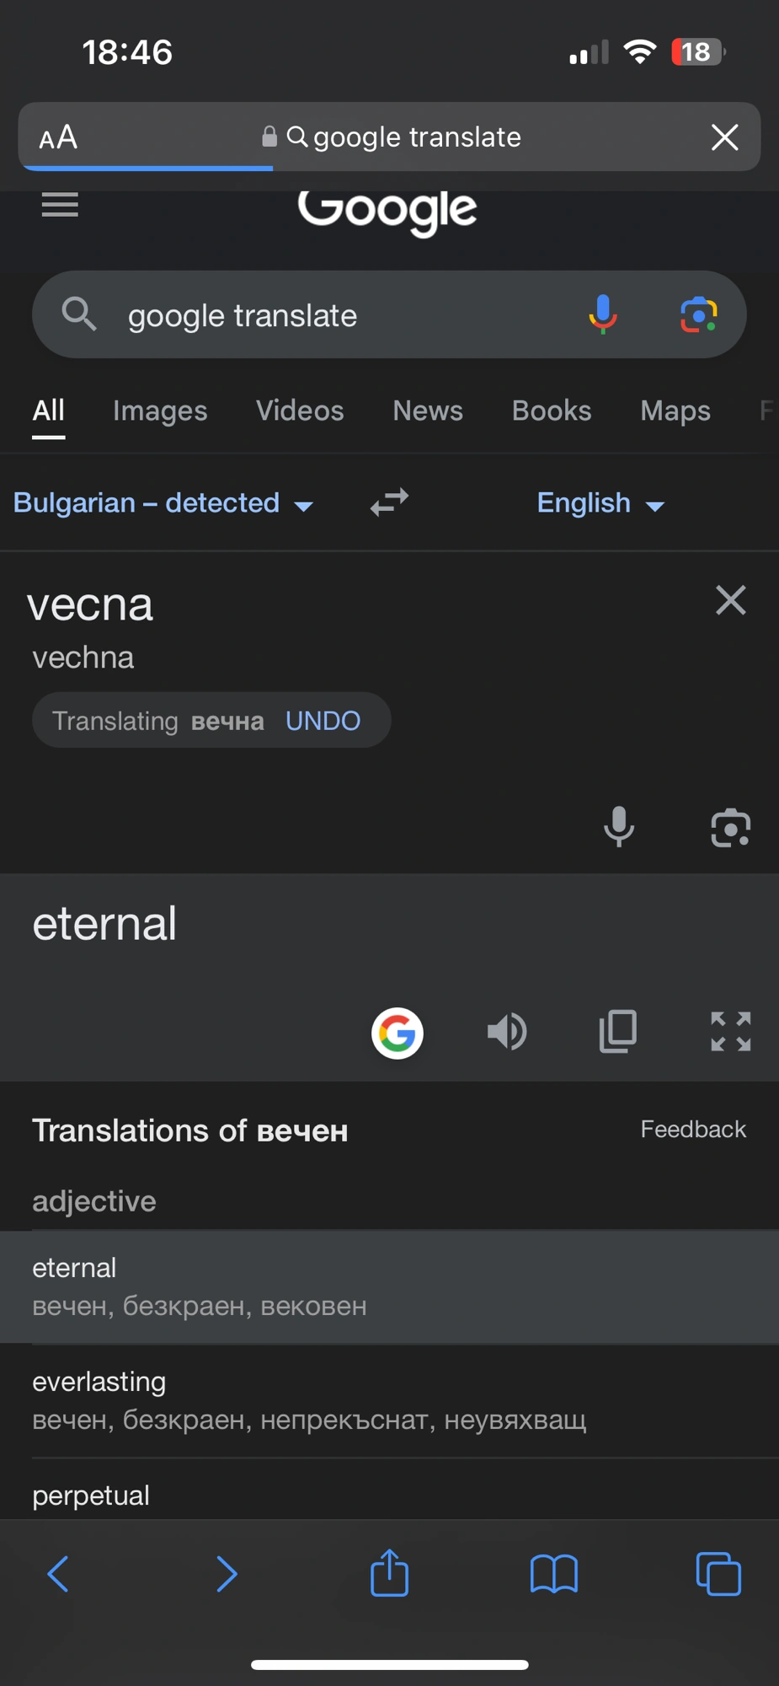Open the camera translate icon

(x=730, y=827)
